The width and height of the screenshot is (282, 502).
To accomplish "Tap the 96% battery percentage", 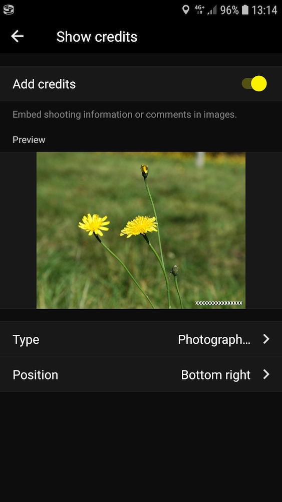I will pos(229,10).
